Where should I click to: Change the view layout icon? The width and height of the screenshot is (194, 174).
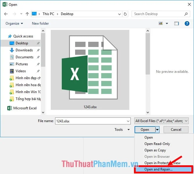click(x=161, y=23)
